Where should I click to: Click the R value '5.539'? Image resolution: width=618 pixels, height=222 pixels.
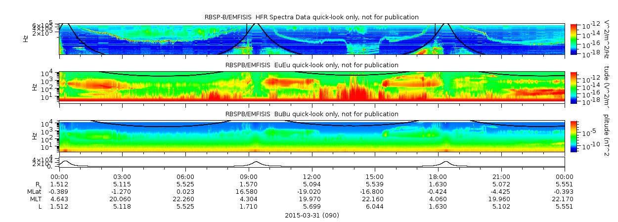375,184
